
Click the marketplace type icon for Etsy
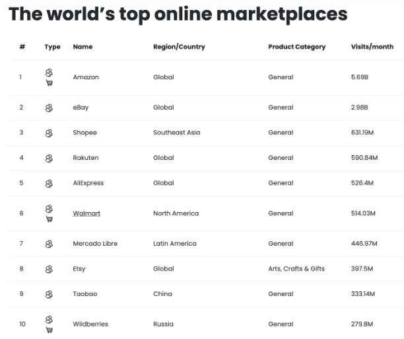click(49, 269)
